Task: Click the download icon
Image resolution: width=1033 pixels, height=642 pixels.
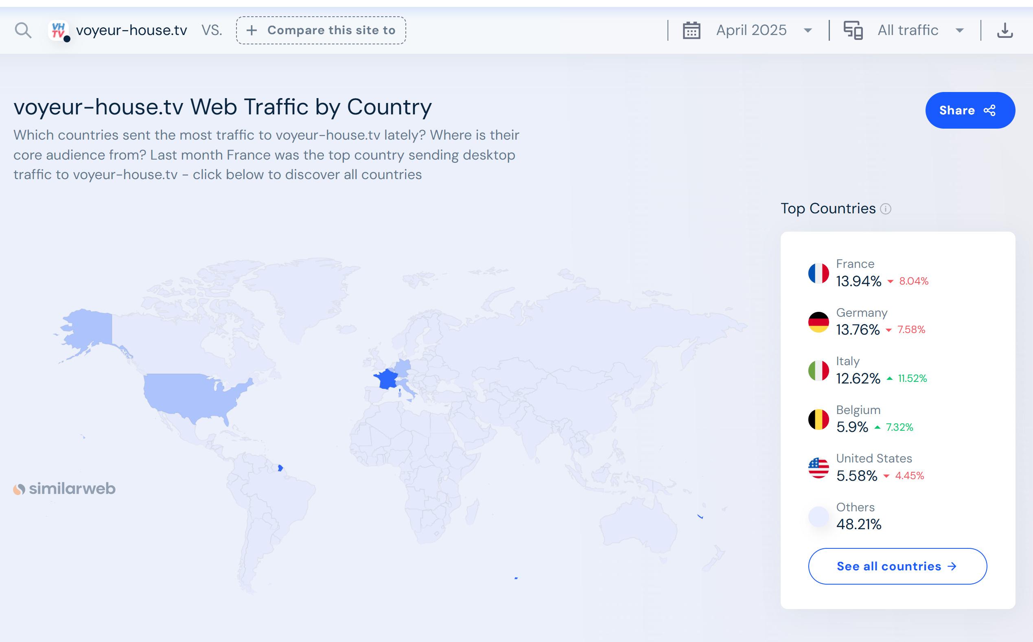Action: 1005,31
